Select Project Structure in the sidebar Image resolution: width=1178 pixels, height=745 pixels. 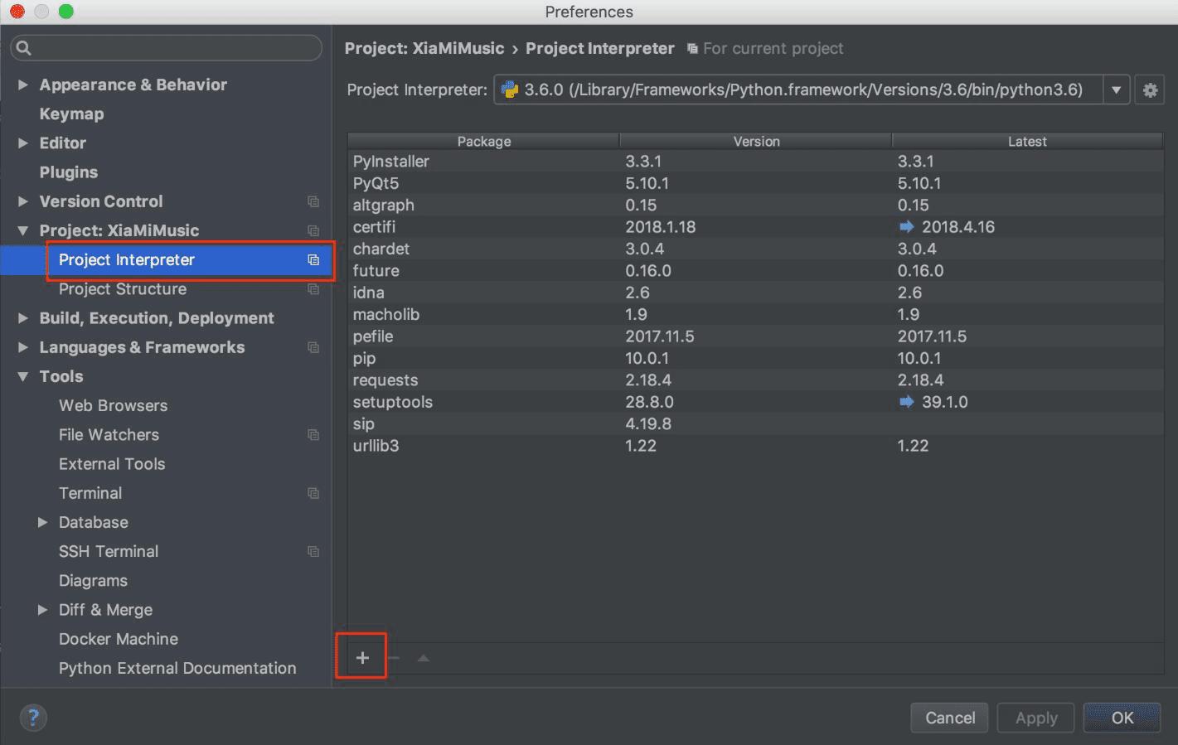tap(122, 288)
